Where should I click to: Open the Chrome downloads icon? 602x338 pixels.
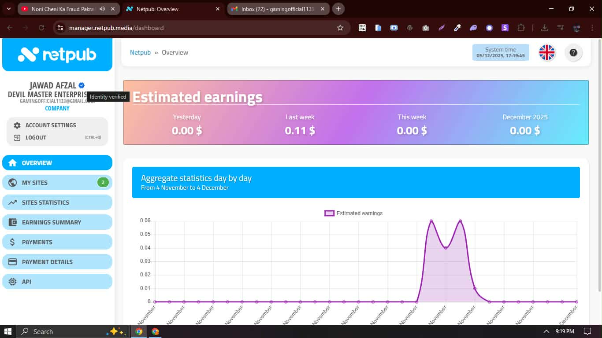[x=545, y=28]
